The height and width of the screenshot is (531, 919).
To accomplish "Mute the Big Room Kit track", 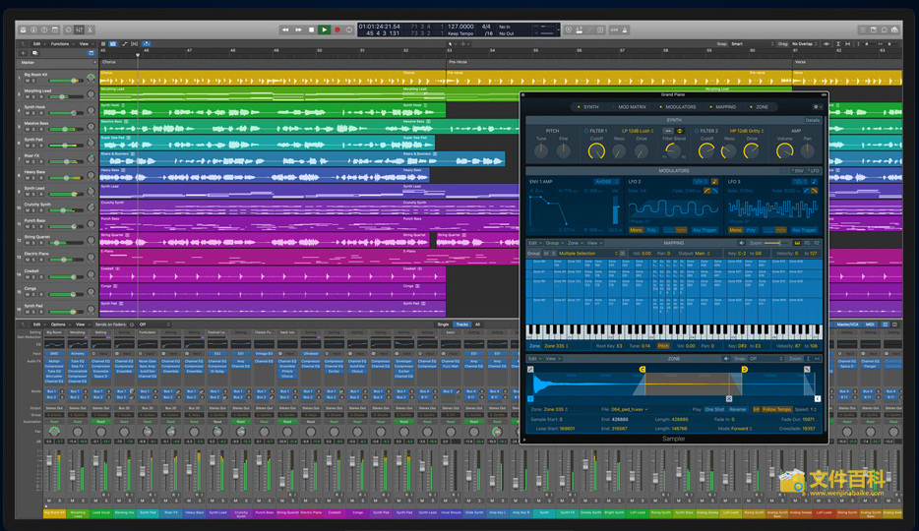I will tap(27, 81).
